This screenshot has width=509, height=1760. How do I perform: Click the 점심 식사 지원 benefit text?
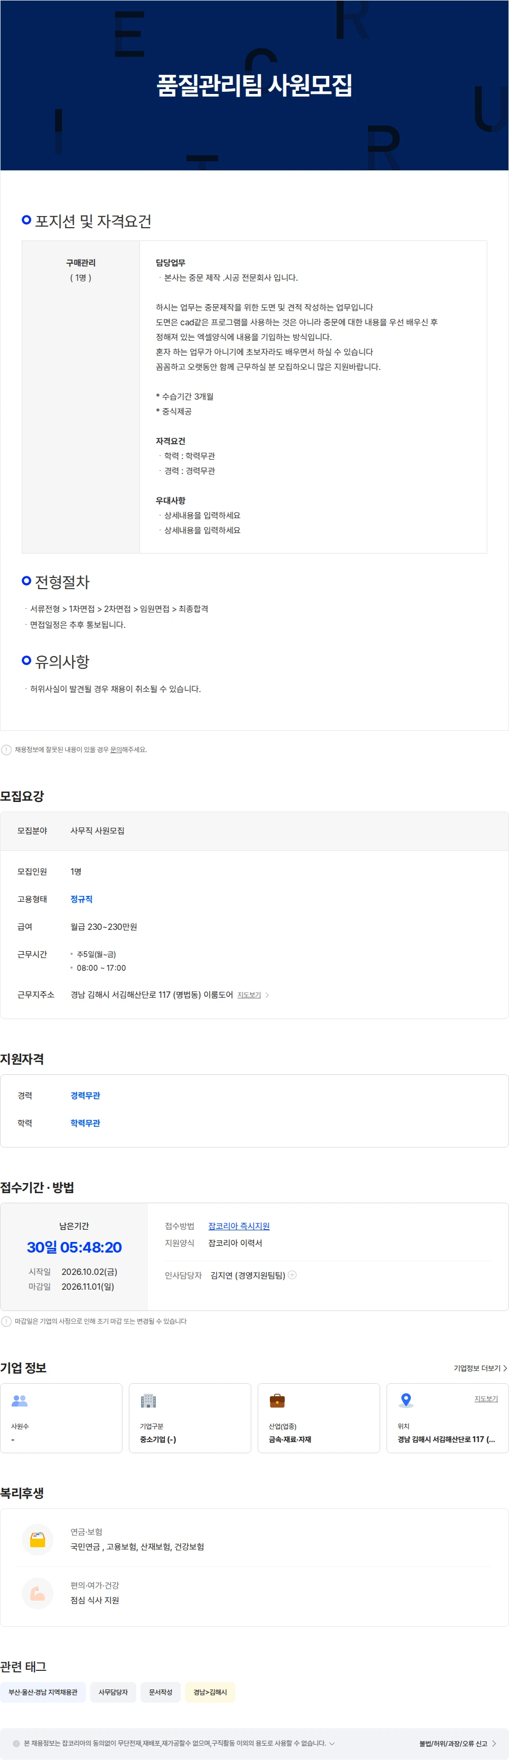click(x=95, y=1600)
